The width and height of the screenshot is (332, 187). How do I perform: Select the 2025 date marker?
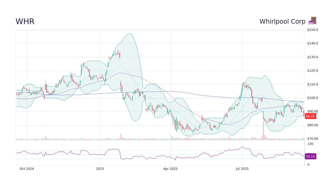pos(100,169)
